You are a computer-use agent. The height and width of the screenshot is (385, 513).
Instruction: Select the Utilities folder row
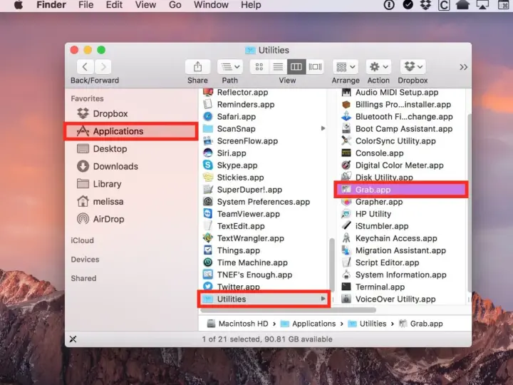(264, 299)
